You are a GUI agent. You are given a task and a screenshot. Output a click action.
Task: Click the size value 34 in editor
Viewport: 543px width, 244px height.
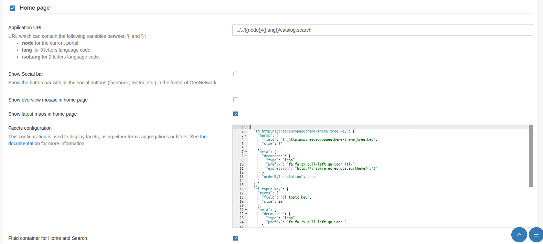click(x=280, y=144)
